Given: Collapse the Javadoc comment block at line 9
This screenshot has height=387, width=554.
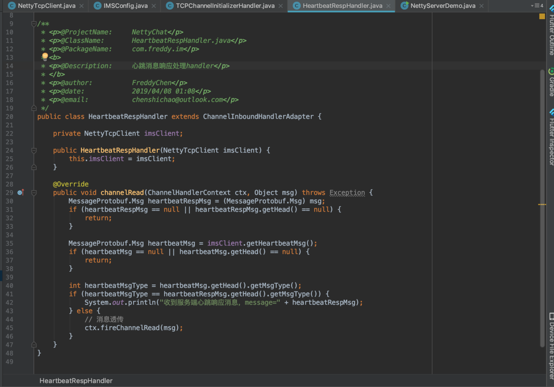Looking at the screenshot, I should point(34,23).
